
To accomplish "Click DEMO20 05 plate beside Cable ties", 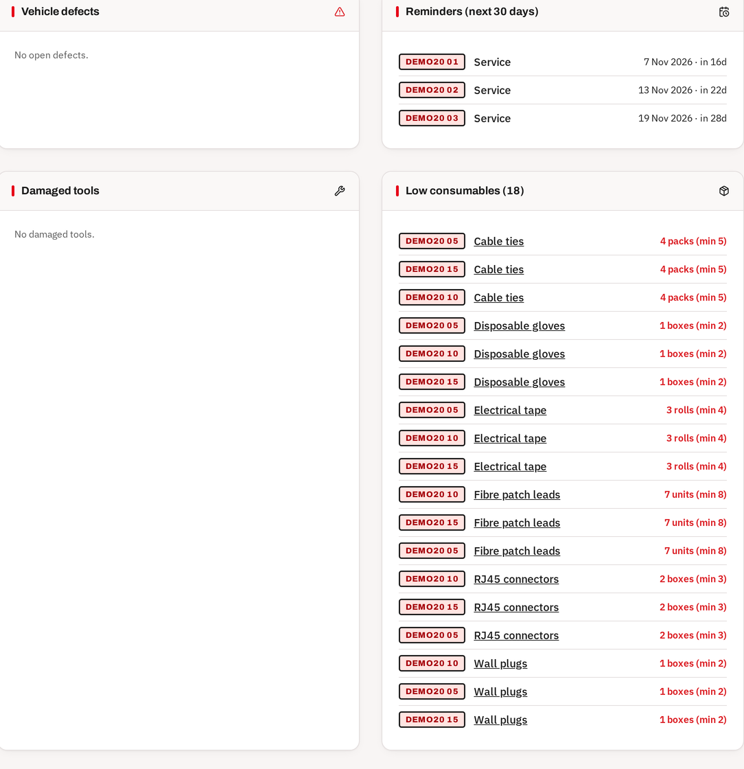I will [432, 241].
